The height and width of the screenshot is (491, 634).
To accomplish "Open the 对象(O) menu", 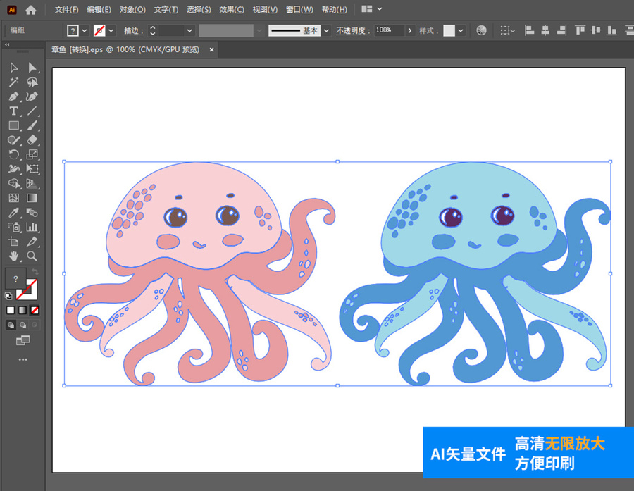I will click(132, 9).
